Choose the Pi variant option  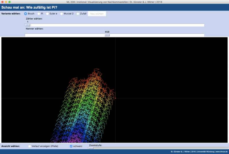(39, 14)
